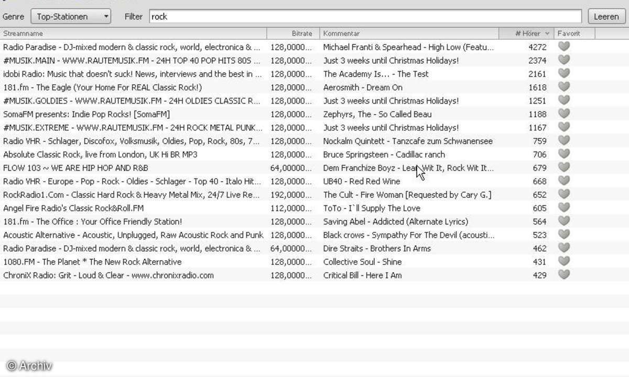This screenshot has height=377, width=629.
Task: Click comment UB40 - Red Red Wine
Action: [361, 181]
